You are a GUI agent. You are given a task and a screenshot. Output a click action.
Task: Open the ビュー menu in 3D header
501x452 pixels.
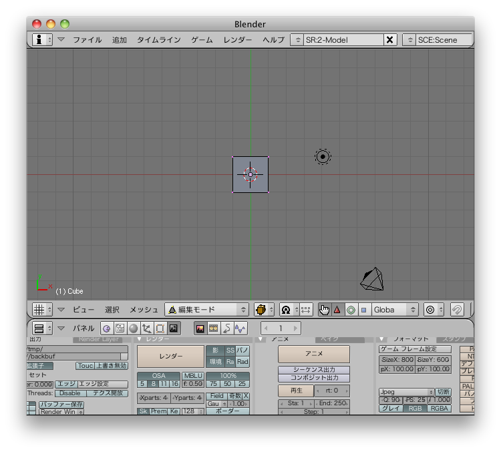click(x=83, y=310)
